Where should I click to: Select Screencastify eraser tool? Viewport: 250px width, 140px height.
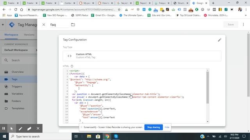pos(29,128)
